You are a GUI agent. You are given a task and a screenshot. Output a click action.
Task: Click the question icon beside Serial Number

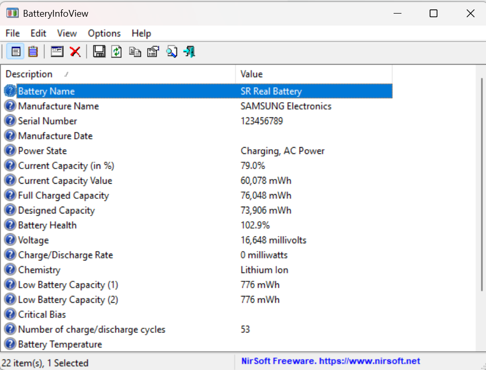10,121
